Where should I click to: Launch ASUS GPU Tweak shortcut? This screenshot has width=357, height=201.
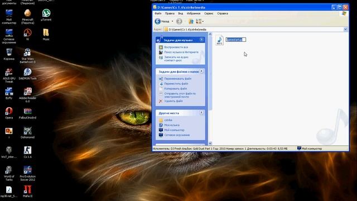click(9, 75)
